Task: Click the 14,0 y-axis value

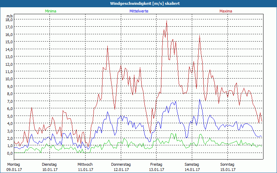Action: click(9, 49)
